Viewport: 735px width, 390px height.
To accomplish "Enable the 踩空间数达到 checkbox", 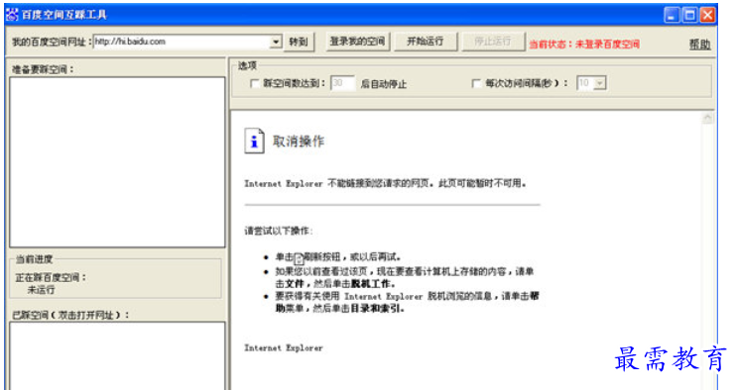I will (x=255, y=84).
